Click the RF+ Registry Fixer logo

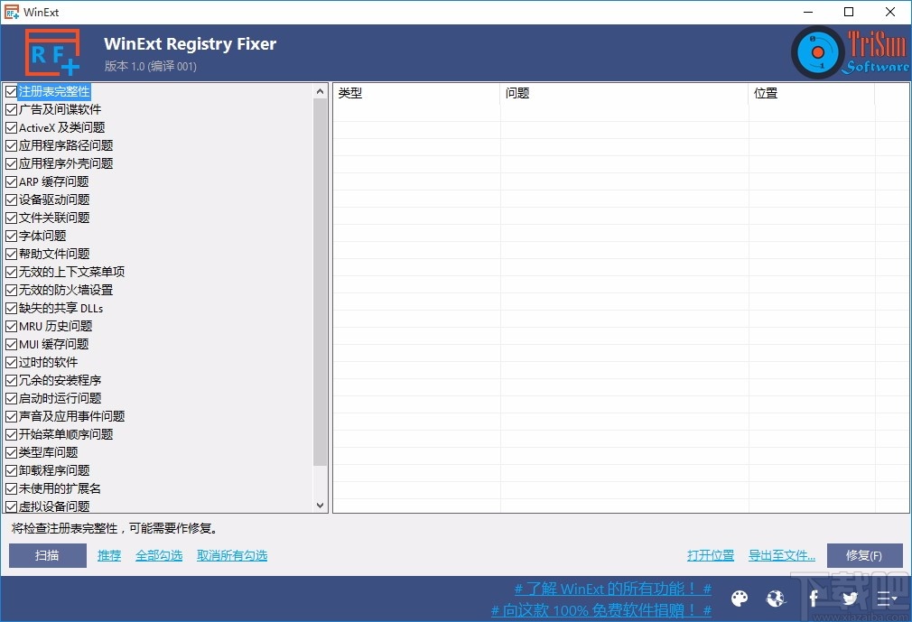coord(51,51)
